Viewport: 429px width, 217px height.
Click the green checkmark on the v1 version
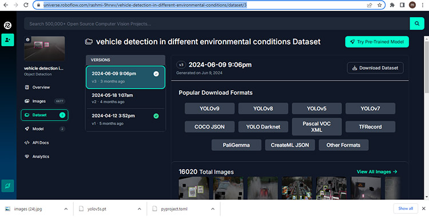(156, 116)
